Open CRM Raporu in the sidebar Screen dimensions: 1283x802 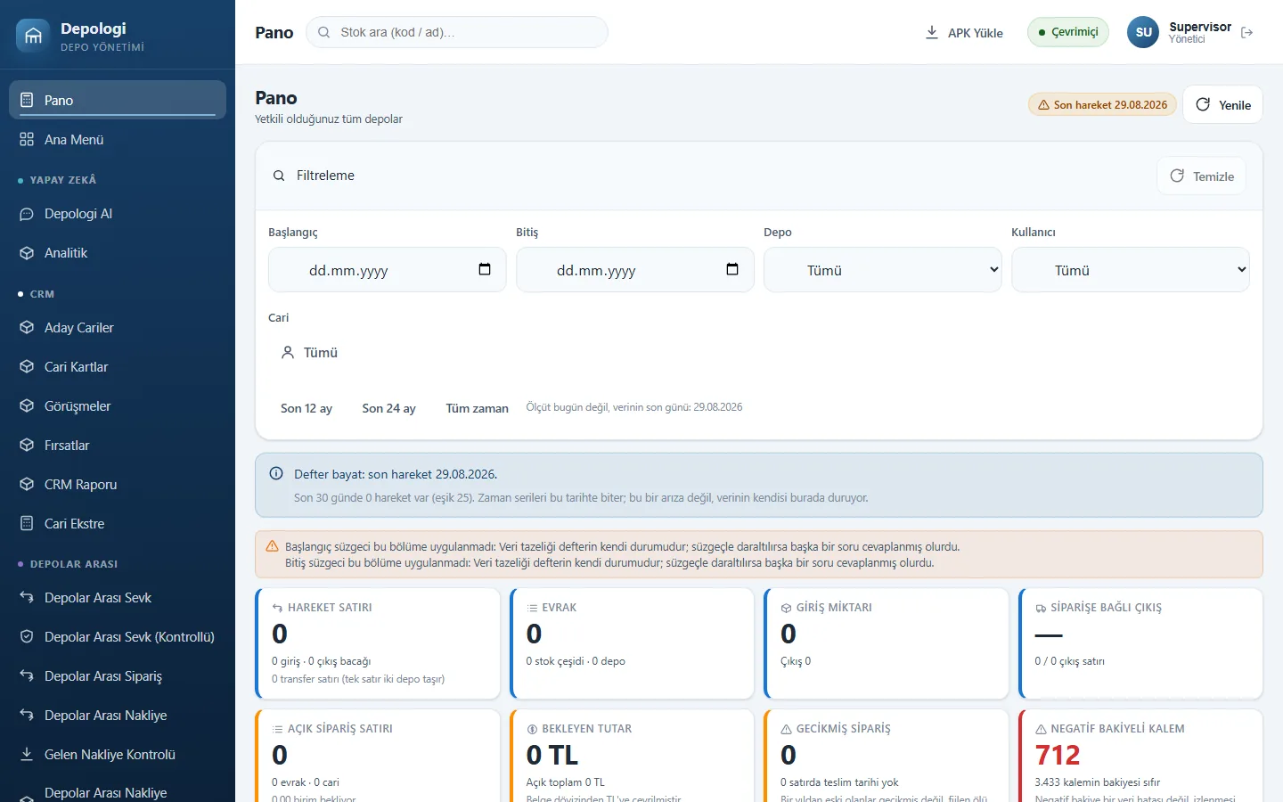tap(118, 485)
